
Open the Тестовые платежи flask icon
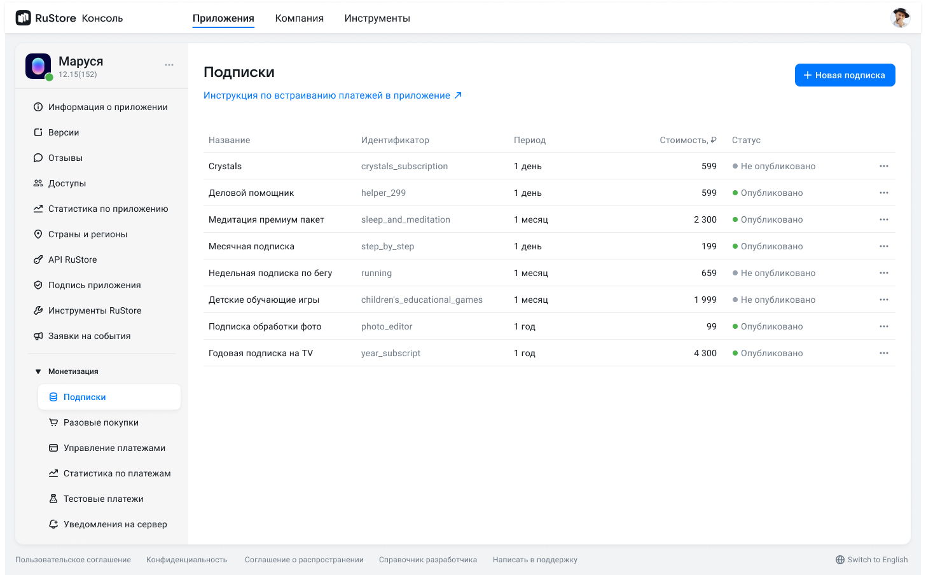click(x=53, y=499)
